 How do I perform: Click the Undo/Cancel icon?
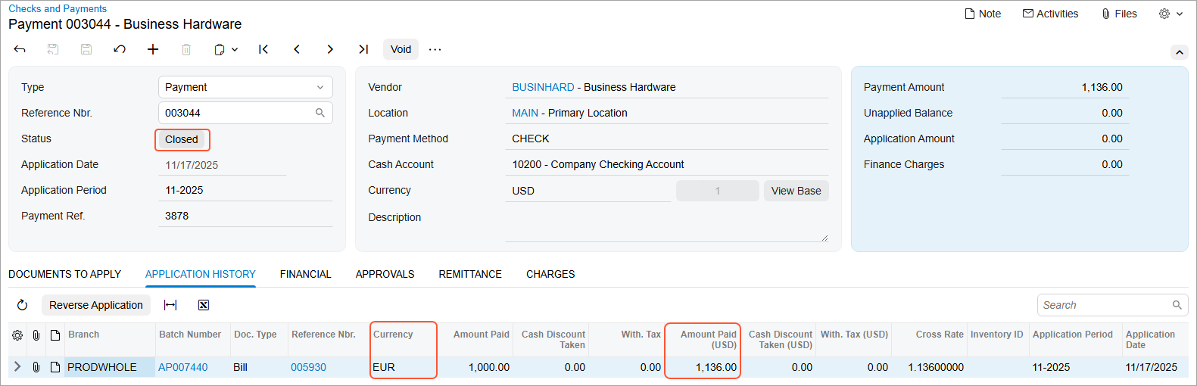pyautogui.click(x=120, y=49)
